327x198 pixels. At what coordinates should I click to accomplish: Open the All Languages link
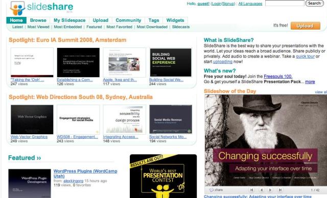click(250, 4)
